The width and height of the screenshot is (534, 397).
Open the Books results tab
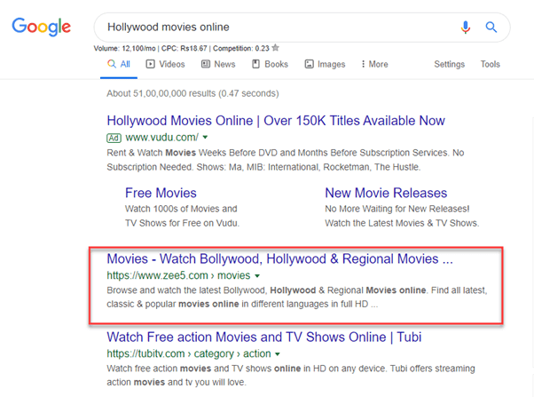click(270, 64)
